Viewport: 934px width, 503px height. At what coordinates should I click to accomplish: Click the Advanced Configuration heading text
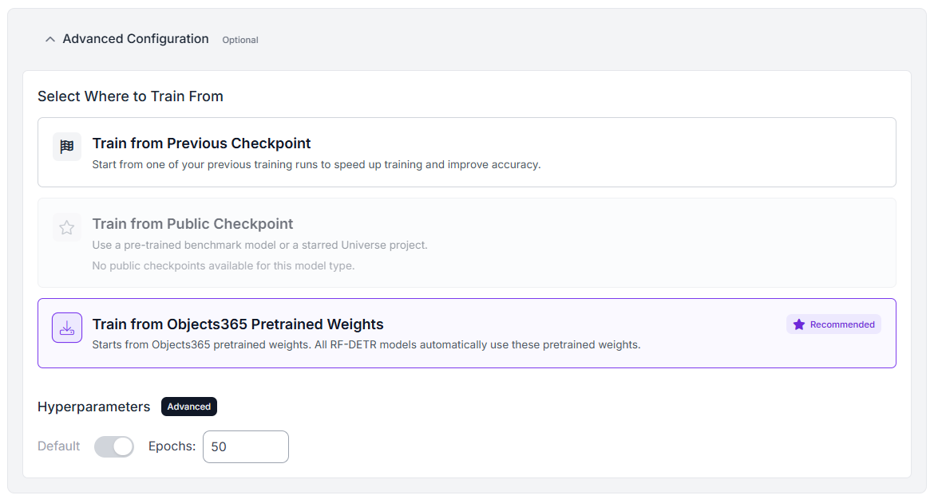pos(136,39)
